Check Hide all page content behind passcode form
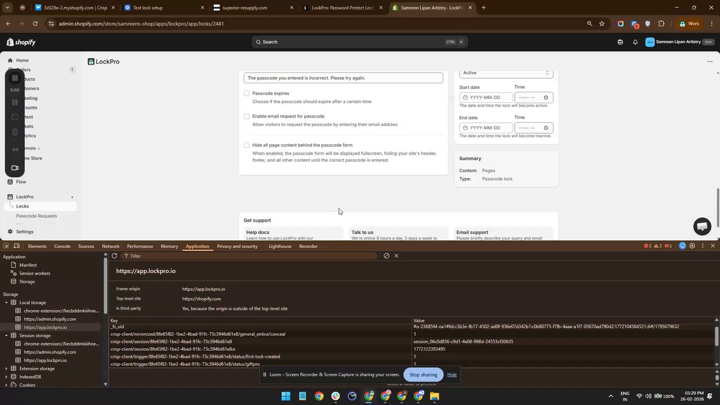Viewport: 720px width, 405px height. pyautogui.click(x=246, y=145)
